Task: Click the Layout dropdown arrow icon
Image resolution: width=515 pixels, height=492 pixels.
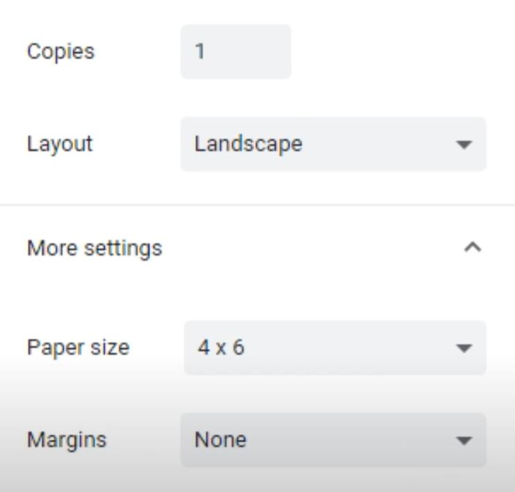Action: 464,145
